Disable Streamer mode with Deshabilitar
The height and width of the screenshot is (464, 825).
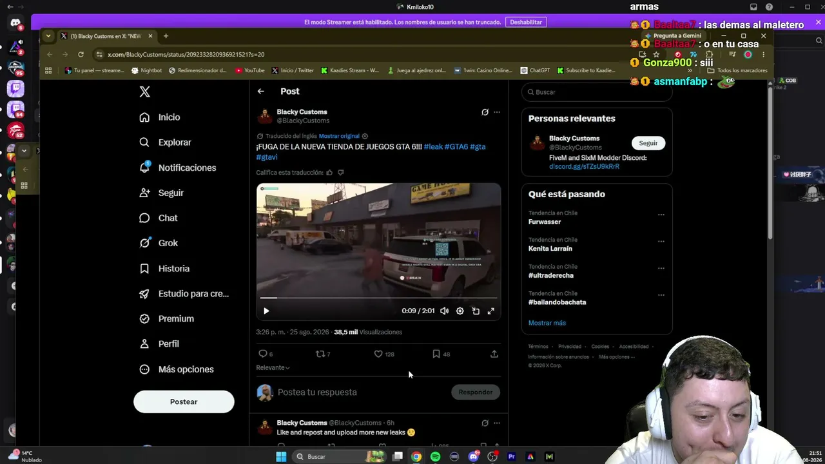(526, 22)
